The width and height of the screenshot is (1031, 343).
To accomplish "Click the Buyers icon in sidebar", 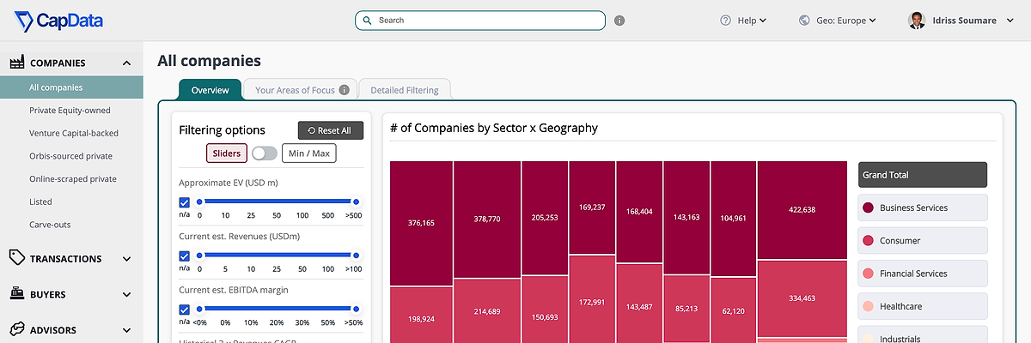I will tap(16, 294).
